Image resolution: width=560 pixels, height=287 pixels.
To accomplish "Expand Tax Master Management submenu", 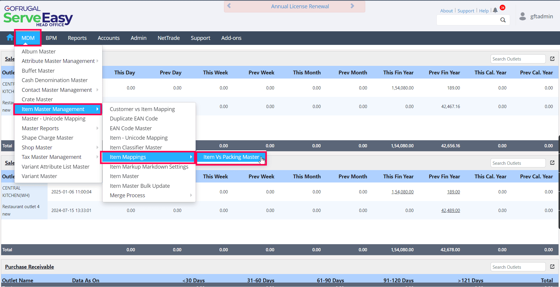I will pyautogui.click(x=59, y=157).
